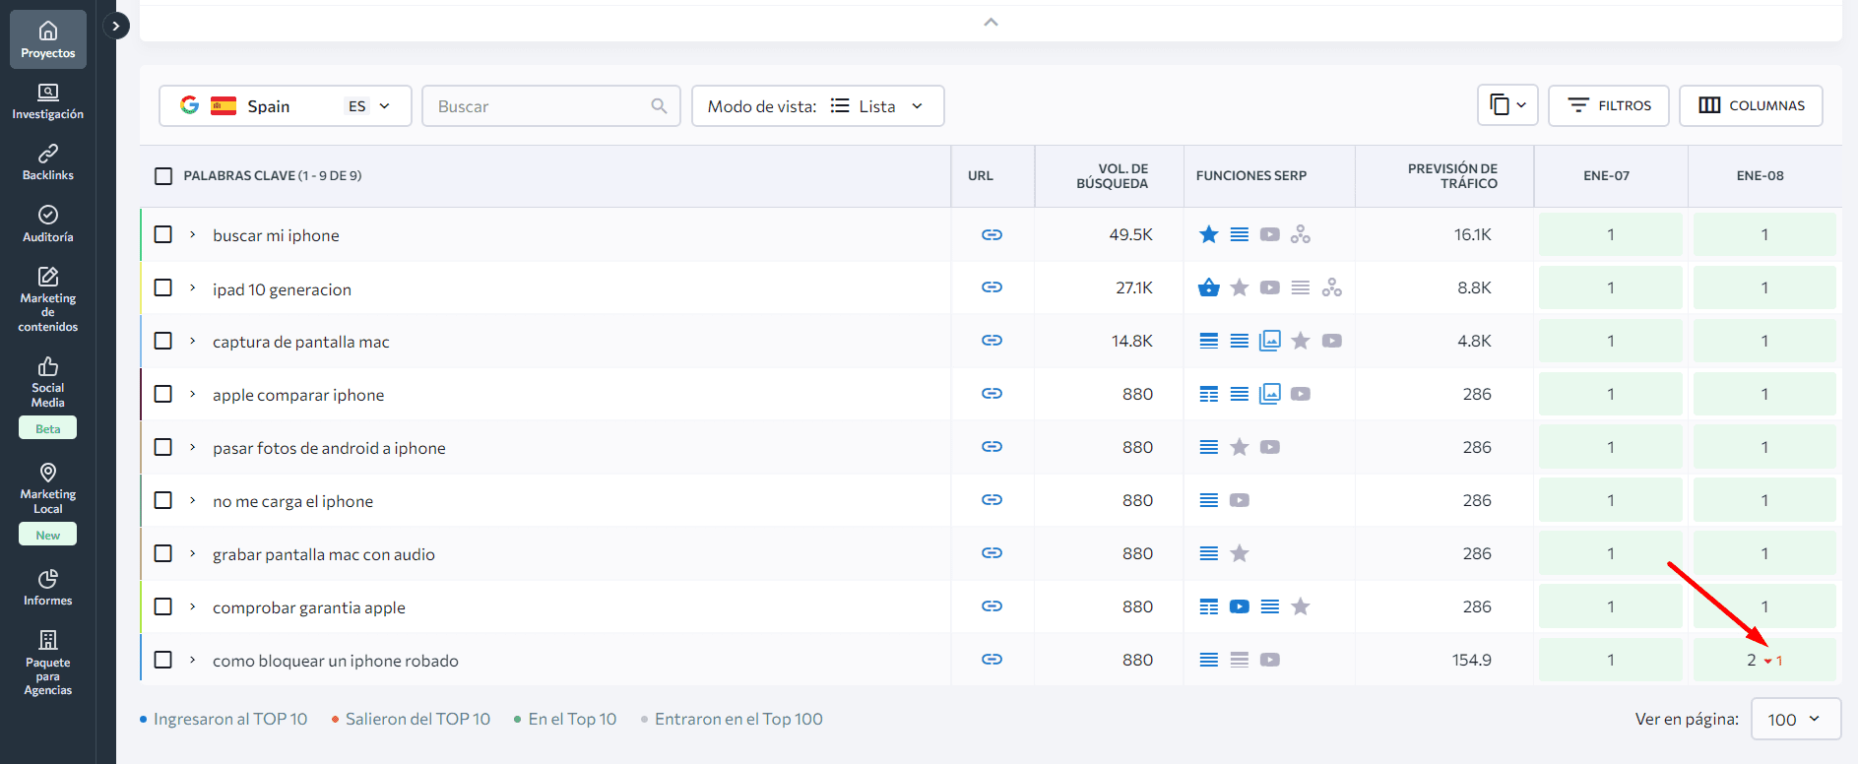This screenshot has width=1858, height=764.
Task: Open Modo de vista Lista dropdown
Action: [x=818, y=106]
